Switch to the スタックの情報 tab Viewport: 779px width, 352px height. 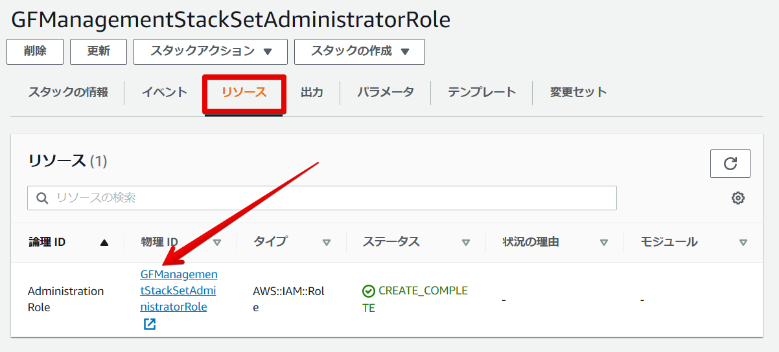point(68,92)
